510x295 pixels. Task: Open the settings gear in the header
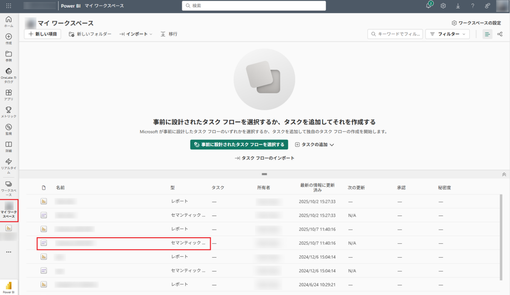click(443, 6)
